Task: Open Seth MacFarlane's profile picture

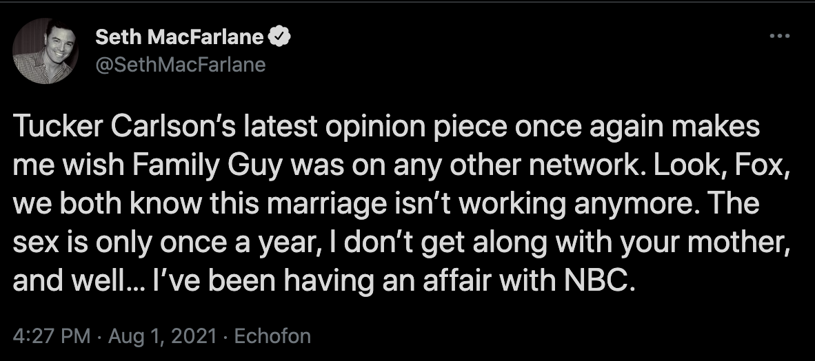Action: point(46,51)
